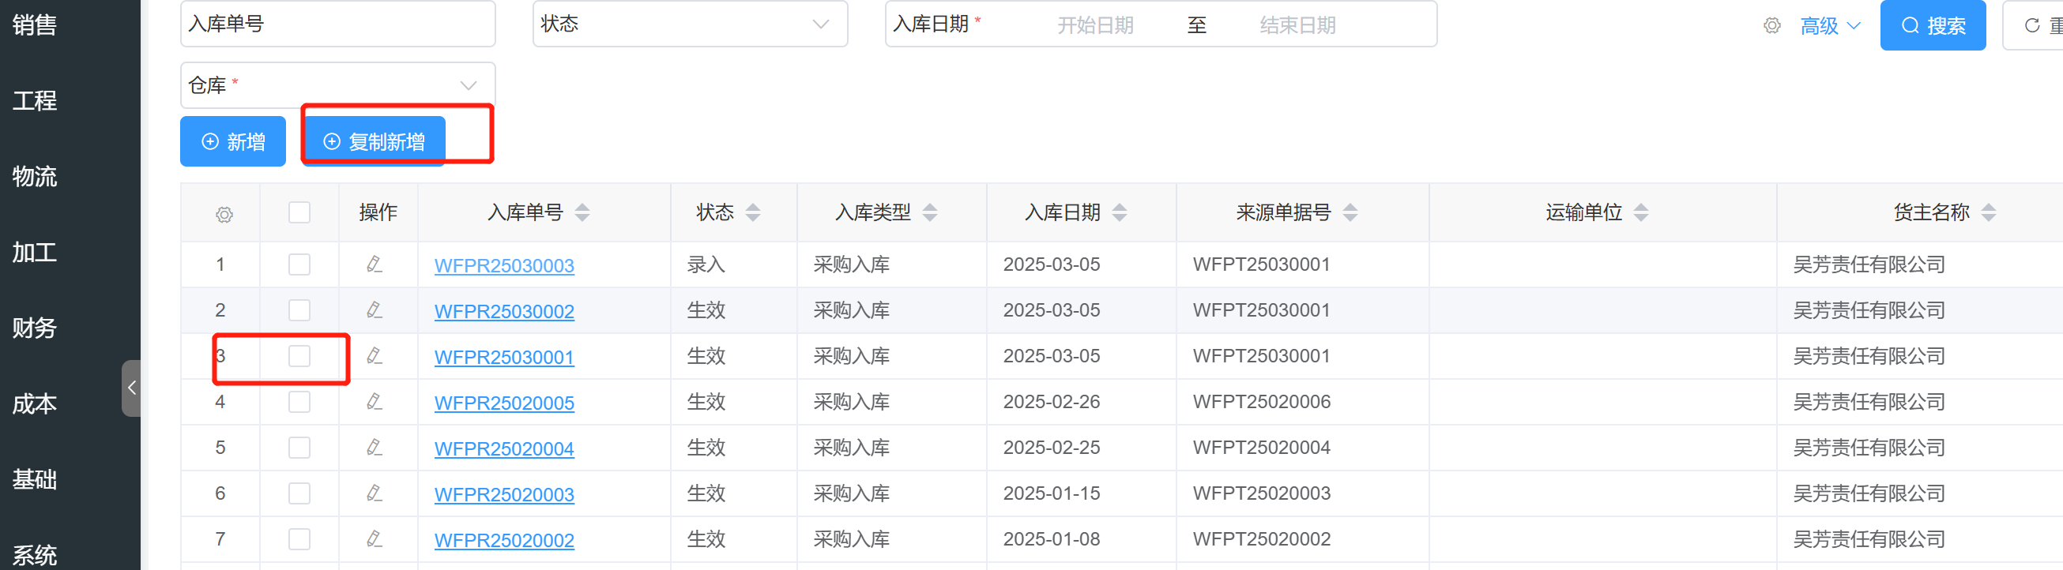2063x570 pixels.
Task: Click the 新增 button
Action: 233,141
